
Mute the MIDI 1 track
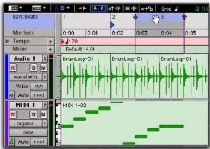[43, 114]
